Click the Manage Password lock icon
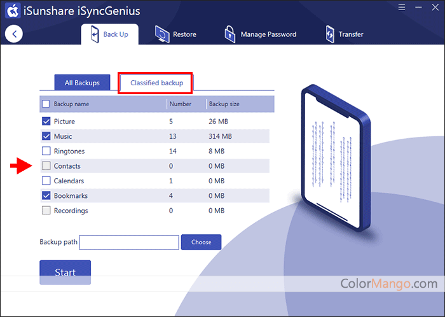Viewport: 445px width, 317px height. 229,34
